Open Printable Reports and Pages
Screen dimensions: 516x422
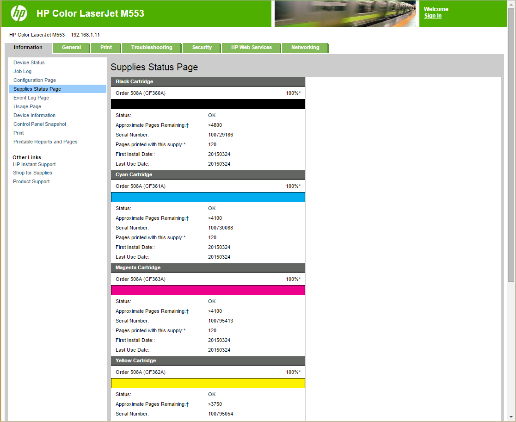pyautogui.click(x=45, y=142)
